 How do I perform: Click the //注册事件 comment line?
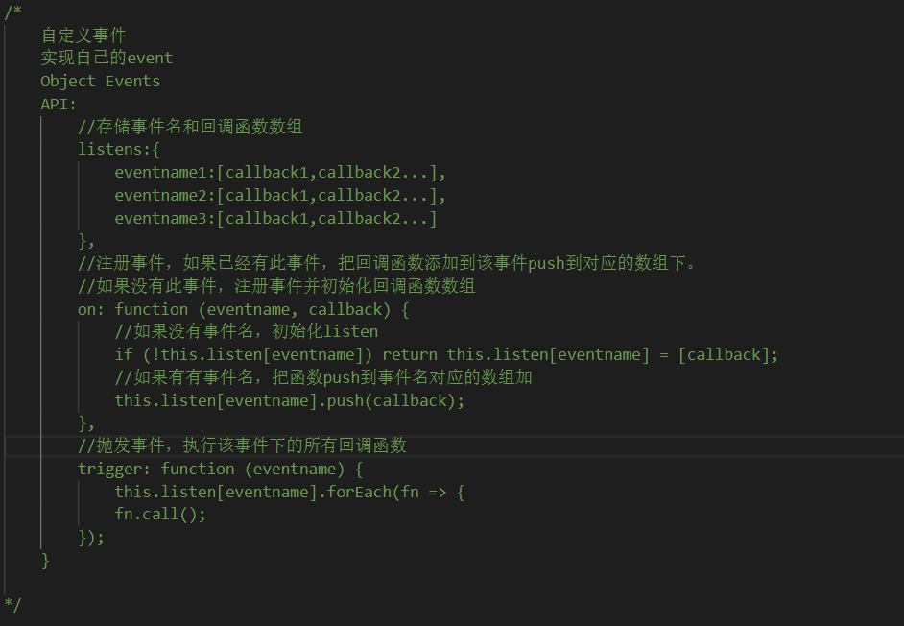point(384,263)
